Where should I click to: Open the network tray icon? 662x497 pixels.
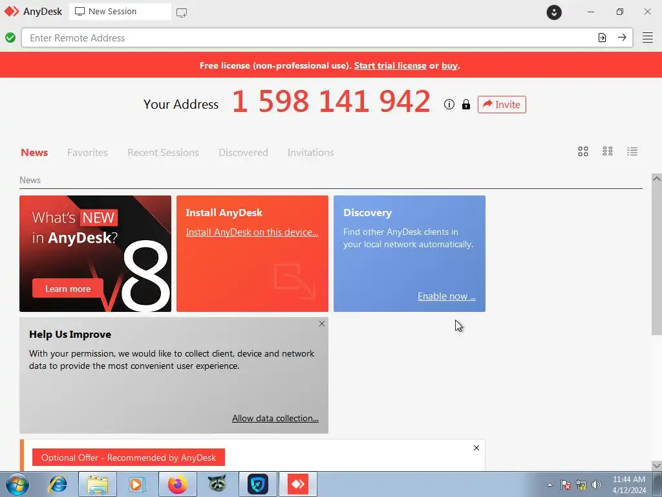pos(581,485)
